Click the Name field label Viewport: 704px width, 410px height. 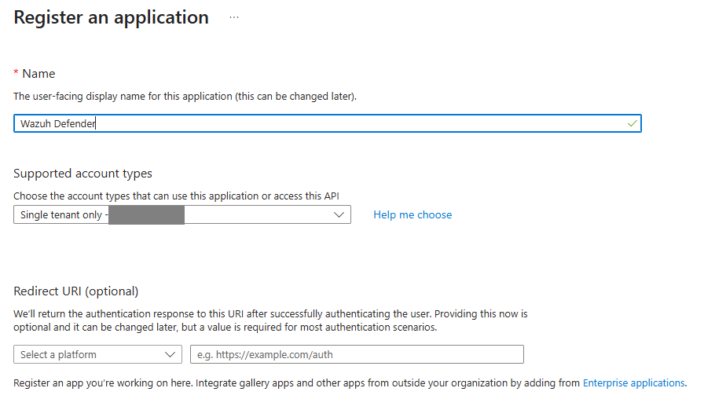click(x=38, y=73)
